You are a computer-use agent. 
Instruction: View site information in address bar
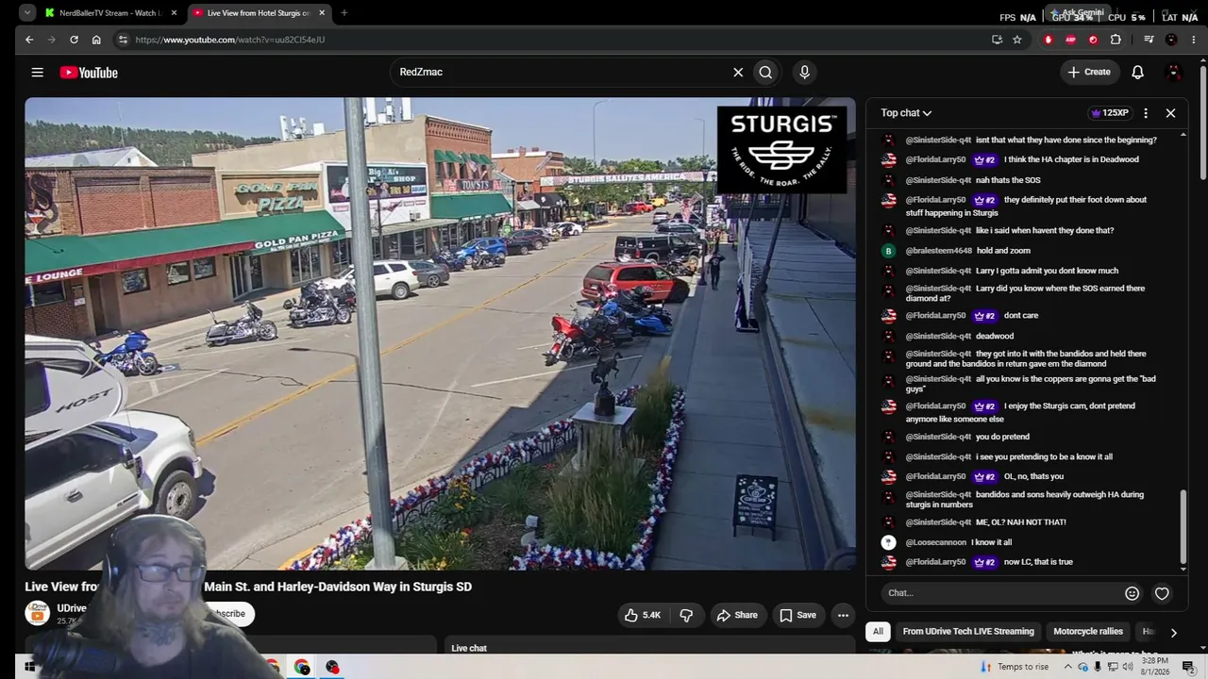pyautogui.click(x=122, y=40)
